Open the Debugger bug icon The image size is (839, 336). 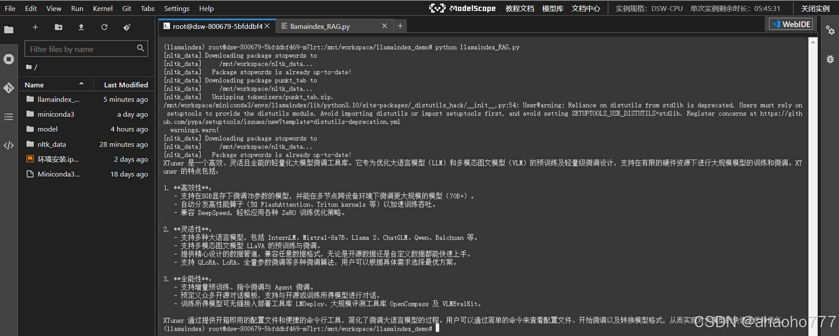coord(830,59)
